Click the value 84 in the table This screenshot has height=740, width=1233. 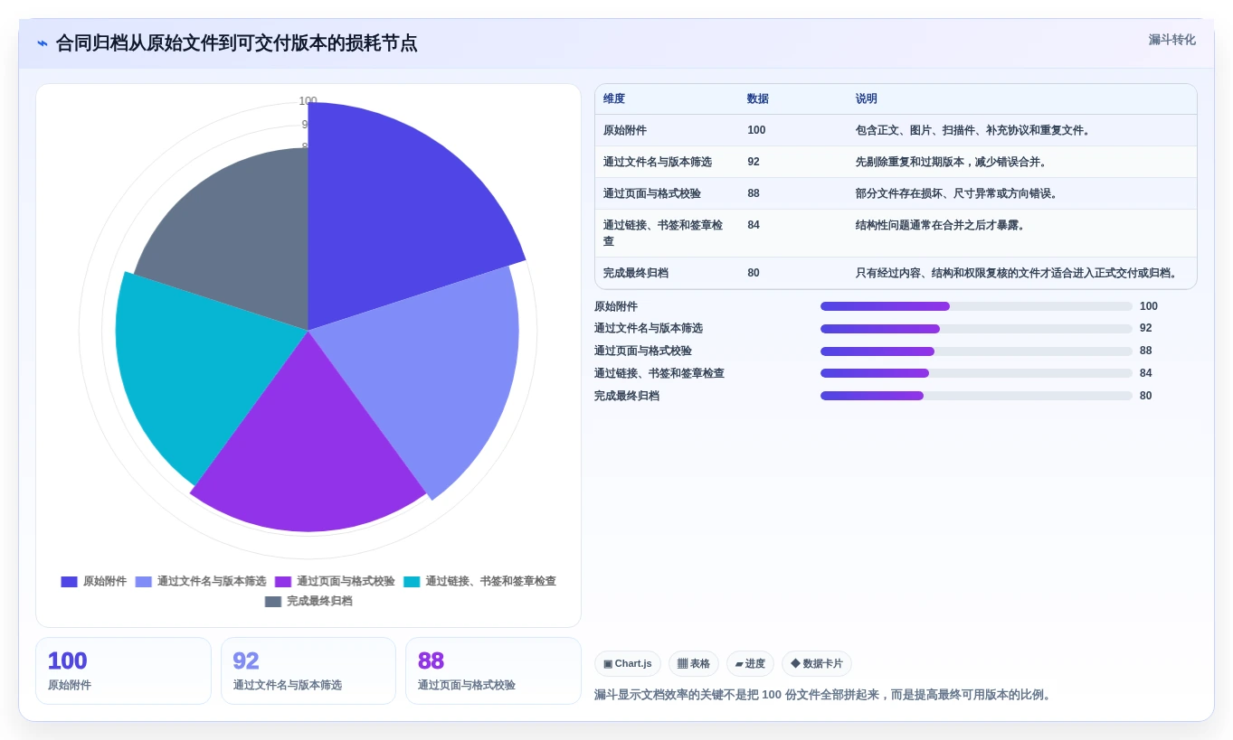pyautogui.click(x=754, y=225)
